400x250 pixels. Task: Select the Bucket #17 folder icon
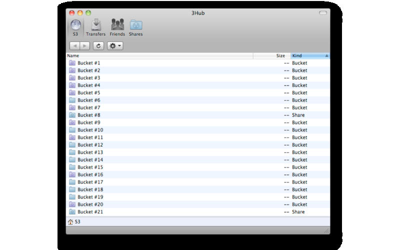pos(72,182)
